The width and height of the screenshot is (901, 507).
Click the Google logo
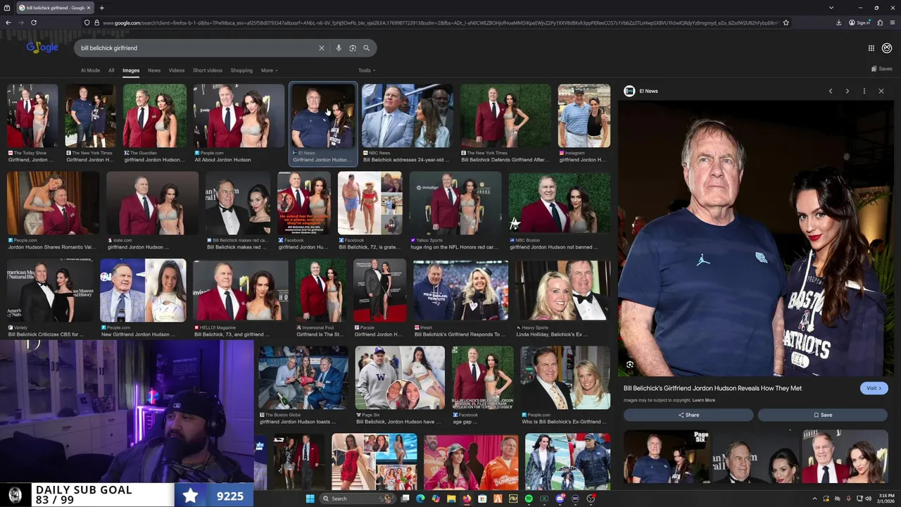[42, 47]
